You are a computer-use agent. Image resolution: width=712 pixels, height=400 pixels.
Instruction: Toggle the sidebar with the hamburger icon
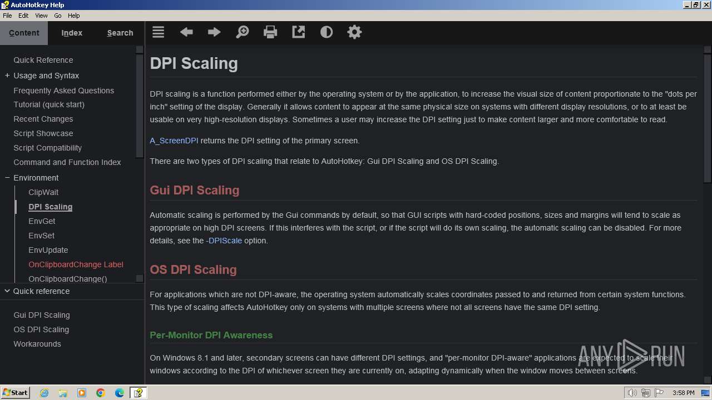click(159, 32)
